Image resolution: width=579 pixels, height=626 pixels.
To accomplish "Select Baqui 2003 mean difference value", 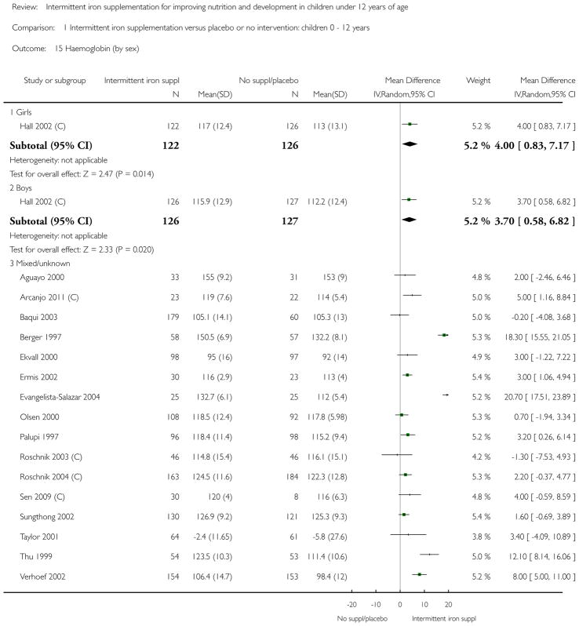I will click(544, 317).
